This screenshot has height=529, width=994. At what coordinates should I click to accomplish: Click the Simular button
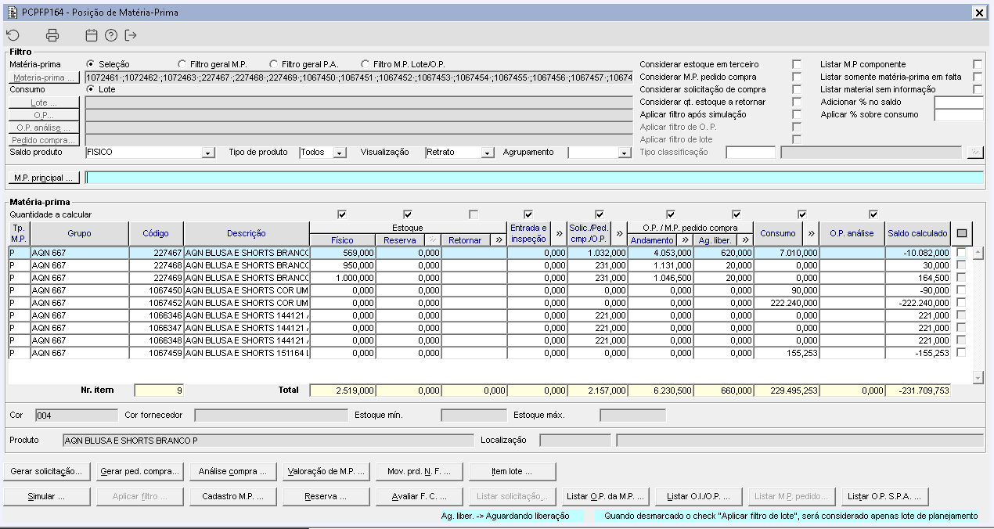[47, 496]
